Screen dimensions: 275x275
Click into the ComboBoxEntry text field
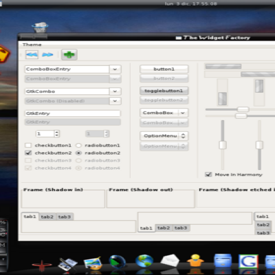[67, 69]
